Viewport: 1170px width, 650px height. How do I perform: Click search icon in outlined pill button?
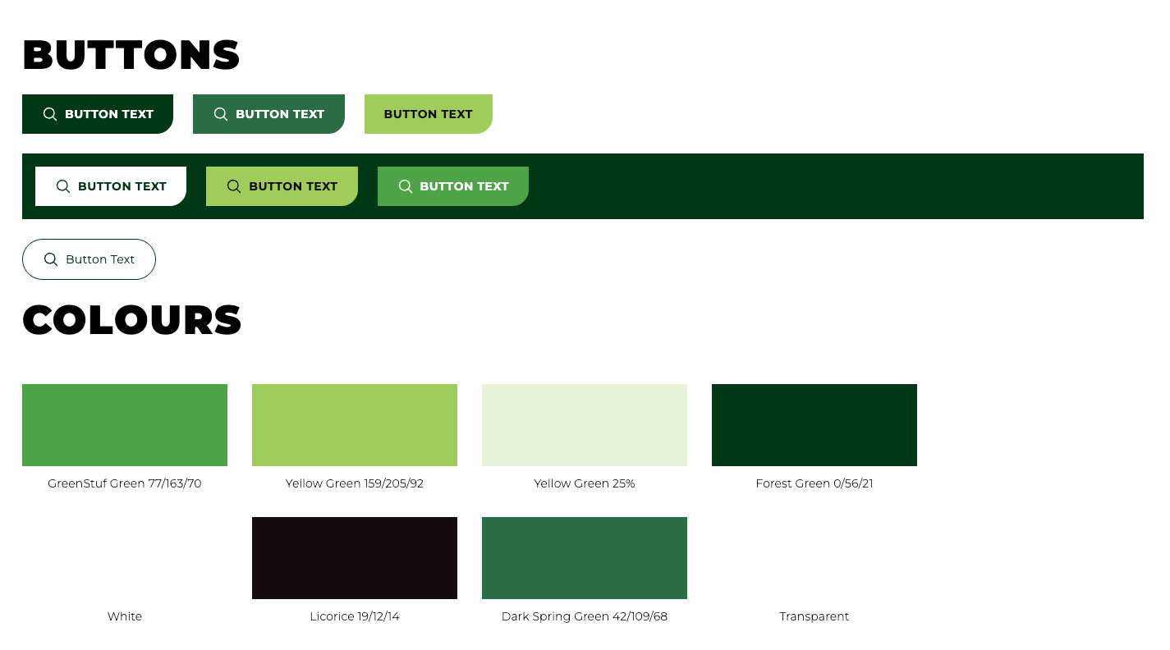(x=51, y=259)
